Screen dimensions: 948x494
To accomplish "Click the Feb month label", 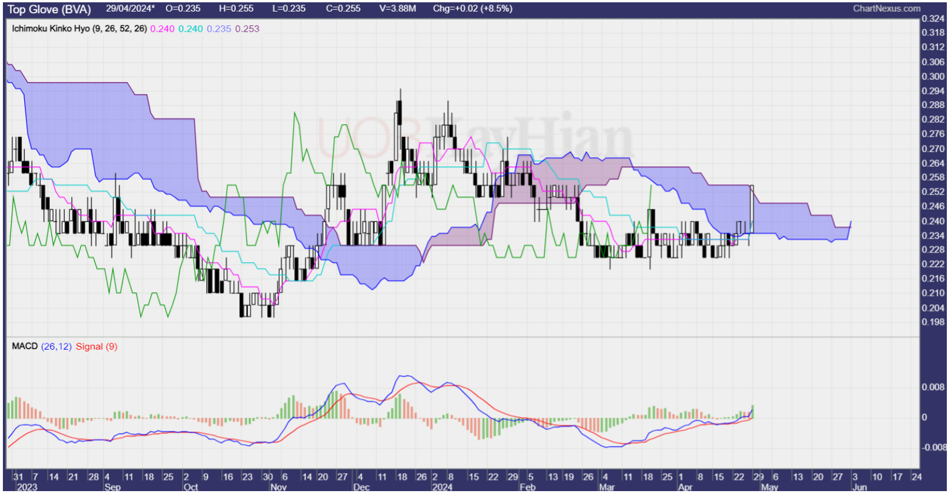I will coord(528,487).
